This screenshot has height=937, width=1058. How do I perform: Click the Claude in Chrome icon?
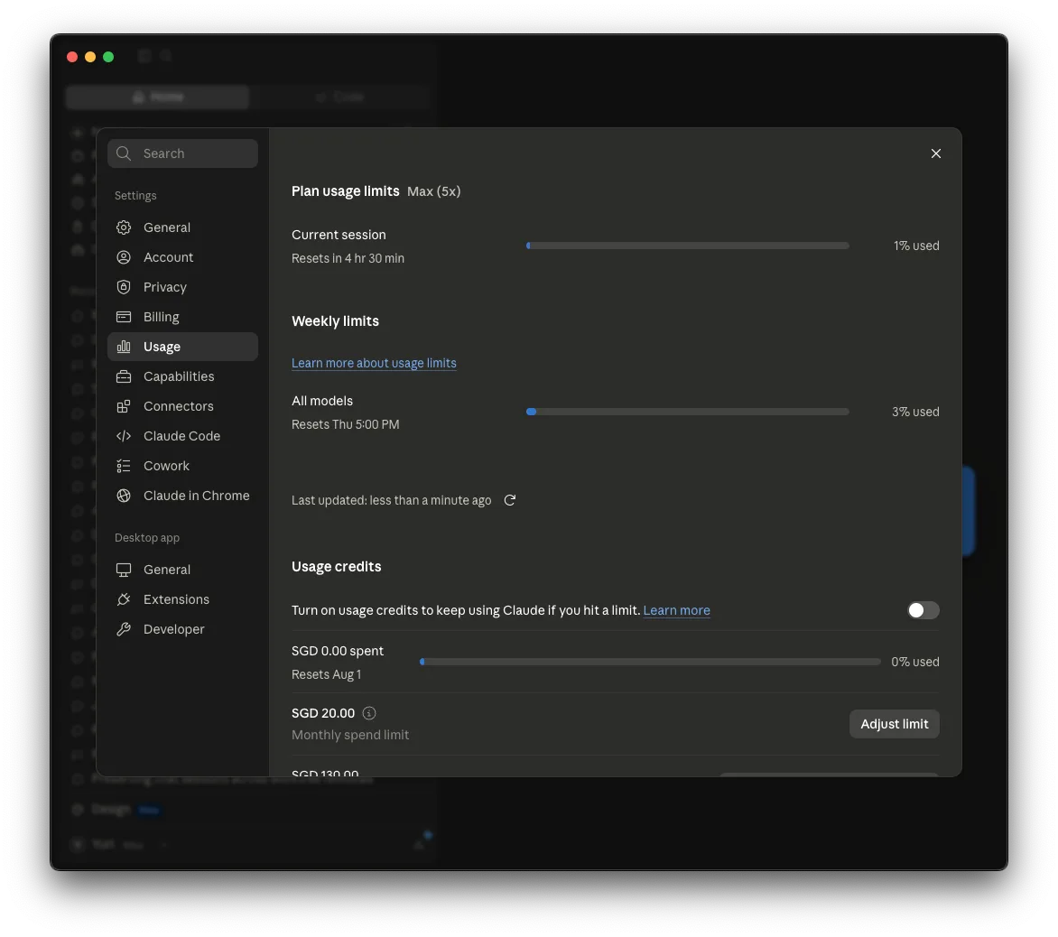point(124,496)
